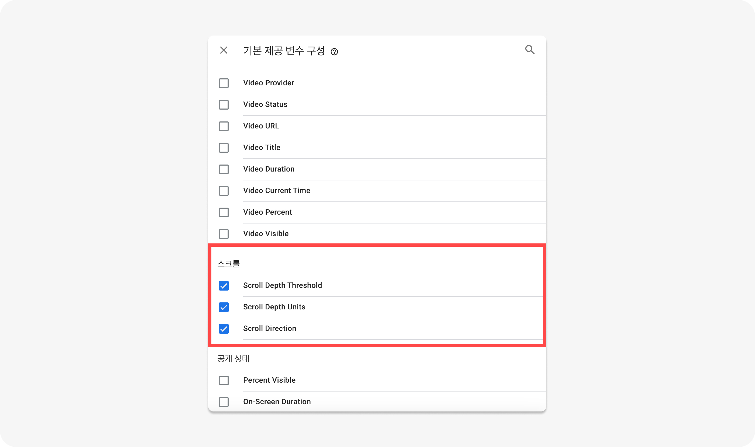Tick the On-Screen Duration checkbox
Viewport: 755px width, 447px height.
click(x=224, y=402)
